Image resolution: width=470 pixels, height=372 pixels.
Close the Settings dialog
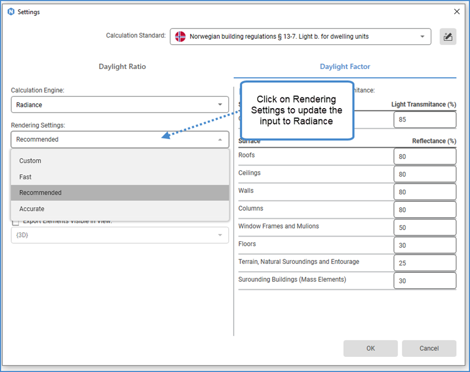[457, 11]
